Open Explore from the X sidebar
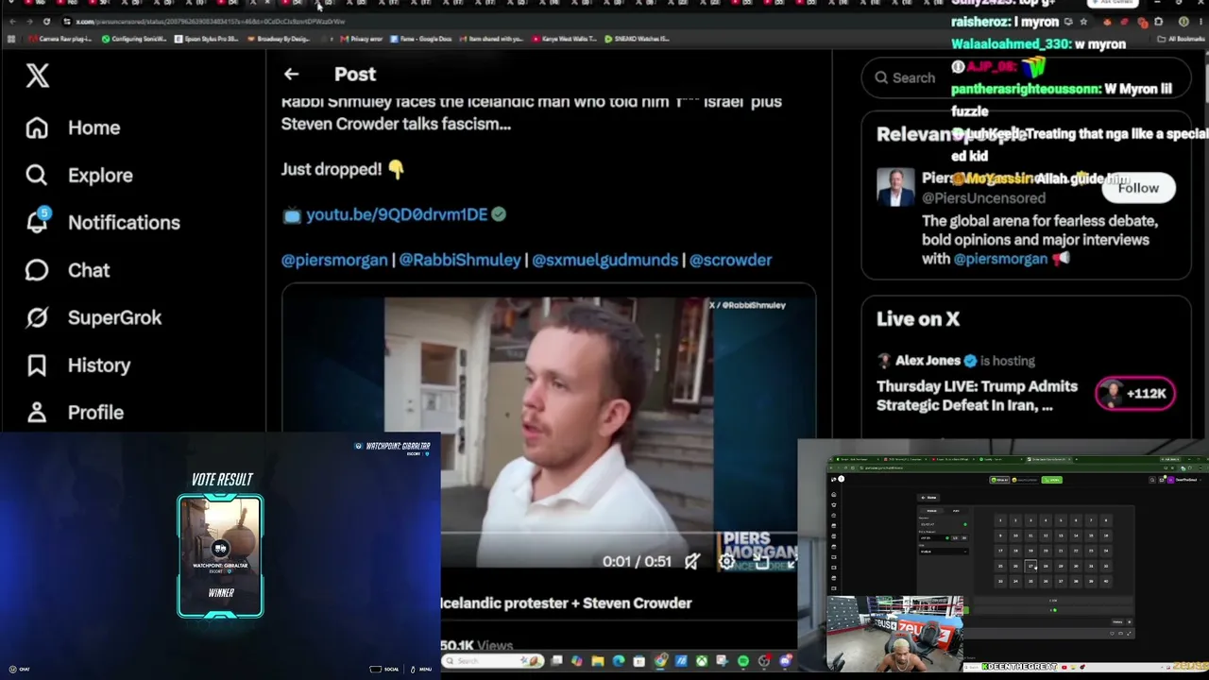Image resolution: width=1209 pixels, height=680 pixels. pyautogui.click(x=78, y=175)
